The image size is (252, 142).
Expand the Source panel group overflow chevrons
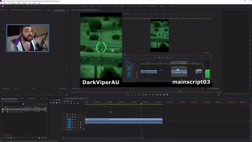tap(69, 10)
